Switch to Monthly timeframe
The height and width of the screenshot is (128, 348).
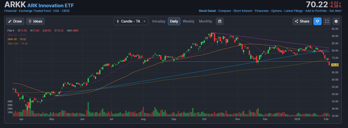206,21
